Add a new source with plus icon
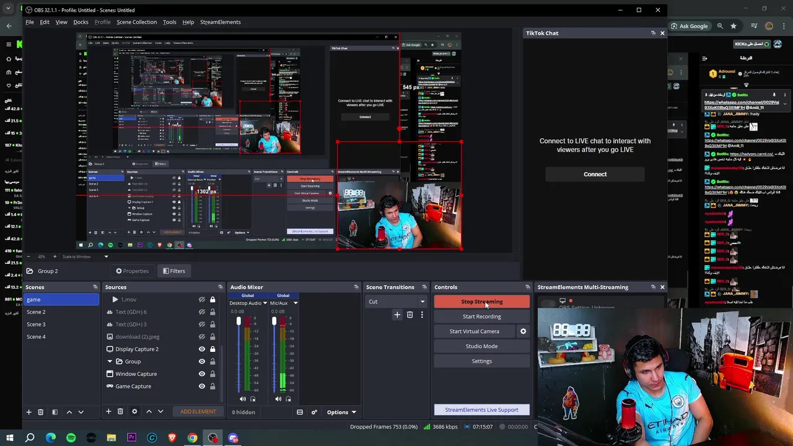Image resolution: width=793 pixels, height=446 pixels. tap(108, 411)
